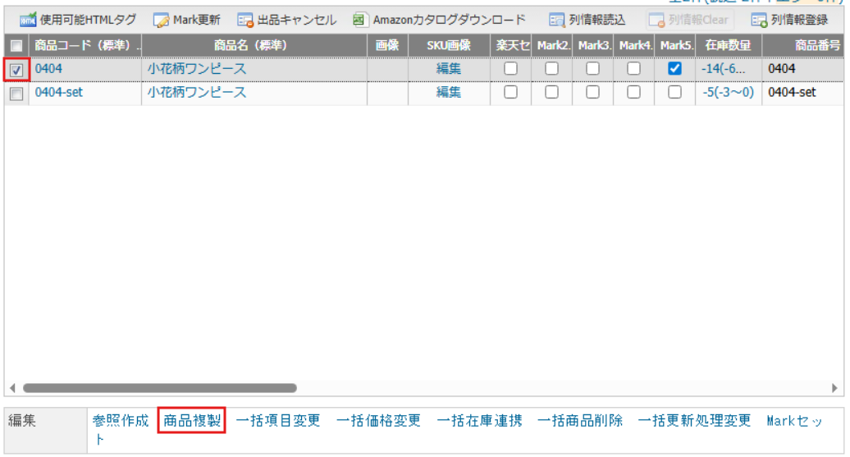Viewport: 850px width, 457px height.
Task: Toggle Mark5 checkbox in 0404-set row
Action: click(x=675, y=92)
